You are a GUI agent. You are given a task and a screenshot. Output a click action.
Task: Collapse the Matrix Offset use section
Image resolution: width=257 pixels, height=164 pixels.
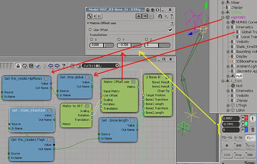click(88, 23)
